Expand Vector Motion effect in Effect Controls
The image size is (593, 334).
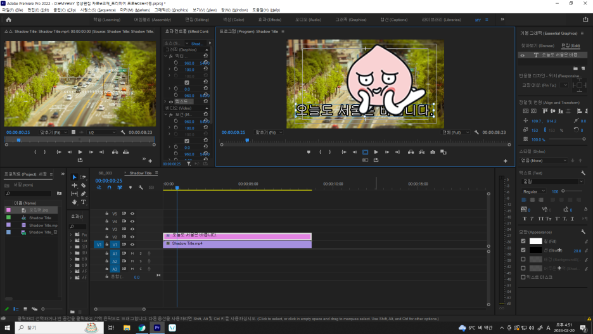pyautogui.click(x=165, y=56)
